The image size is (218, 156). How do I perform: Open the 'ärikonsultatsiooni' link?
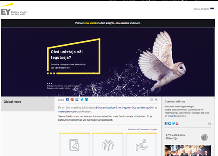[106, 107]
